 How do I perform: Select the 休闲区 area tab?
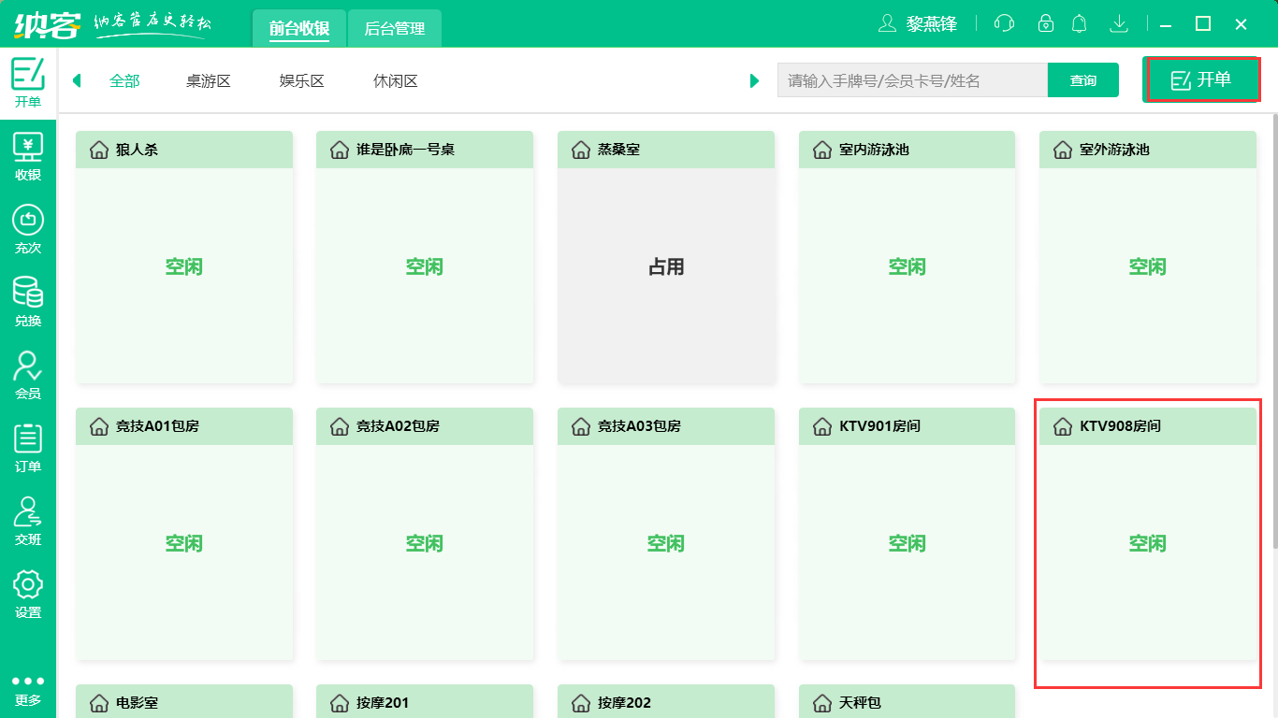point(394,80)
